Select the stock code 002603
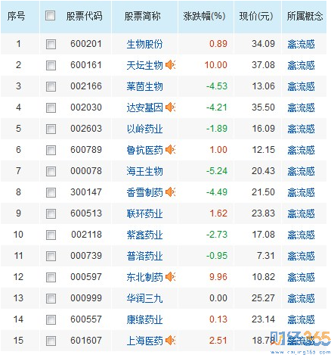The height and width of the screenshot is (355, 331). (86, 129)
